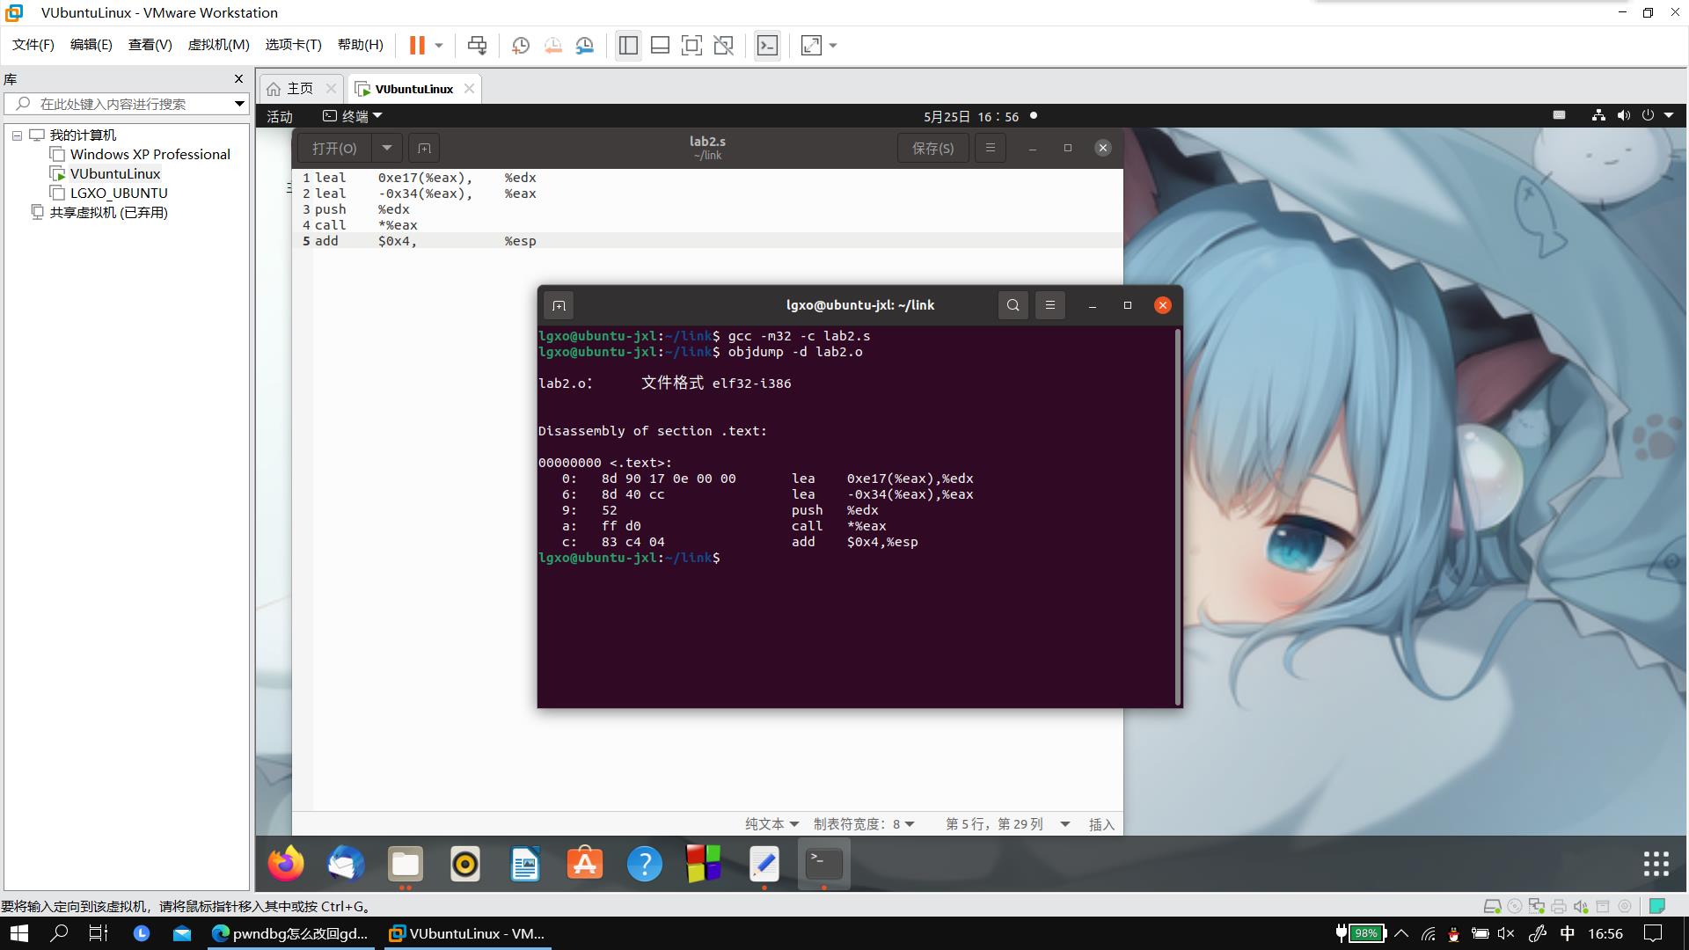Select 共享虚拟机 (已弃用) in the library
The height and width of the screenshot is (950, 1689).
coord(108,213)
